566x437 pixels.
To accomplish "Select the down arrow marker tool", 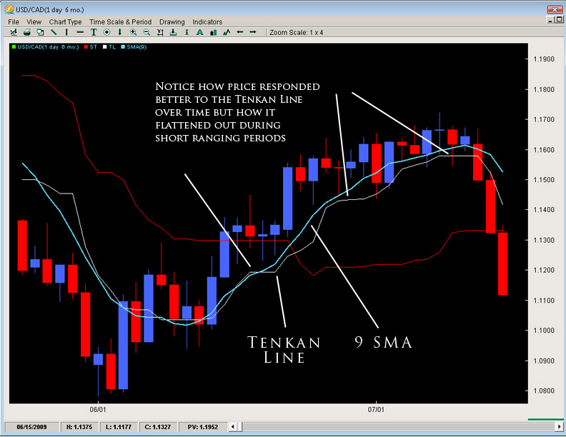I will click(120, 32).
